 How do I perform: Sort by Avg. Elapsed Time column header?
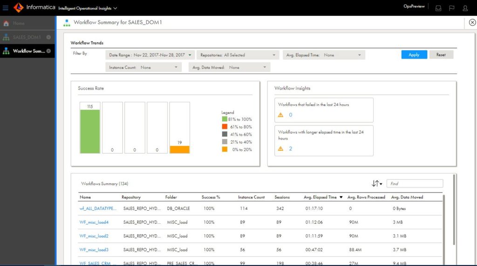click(x=320, y=197)
